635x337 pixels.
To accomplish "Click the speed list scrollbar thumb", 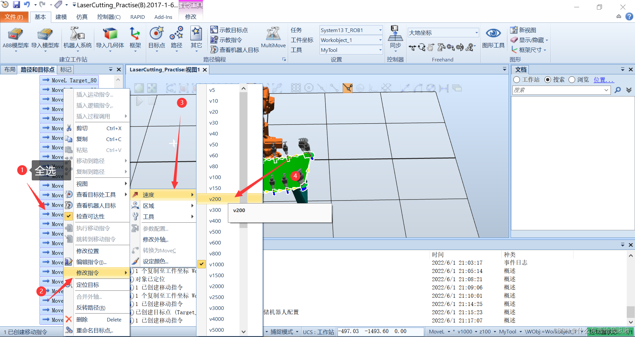I will pos(243,160).
